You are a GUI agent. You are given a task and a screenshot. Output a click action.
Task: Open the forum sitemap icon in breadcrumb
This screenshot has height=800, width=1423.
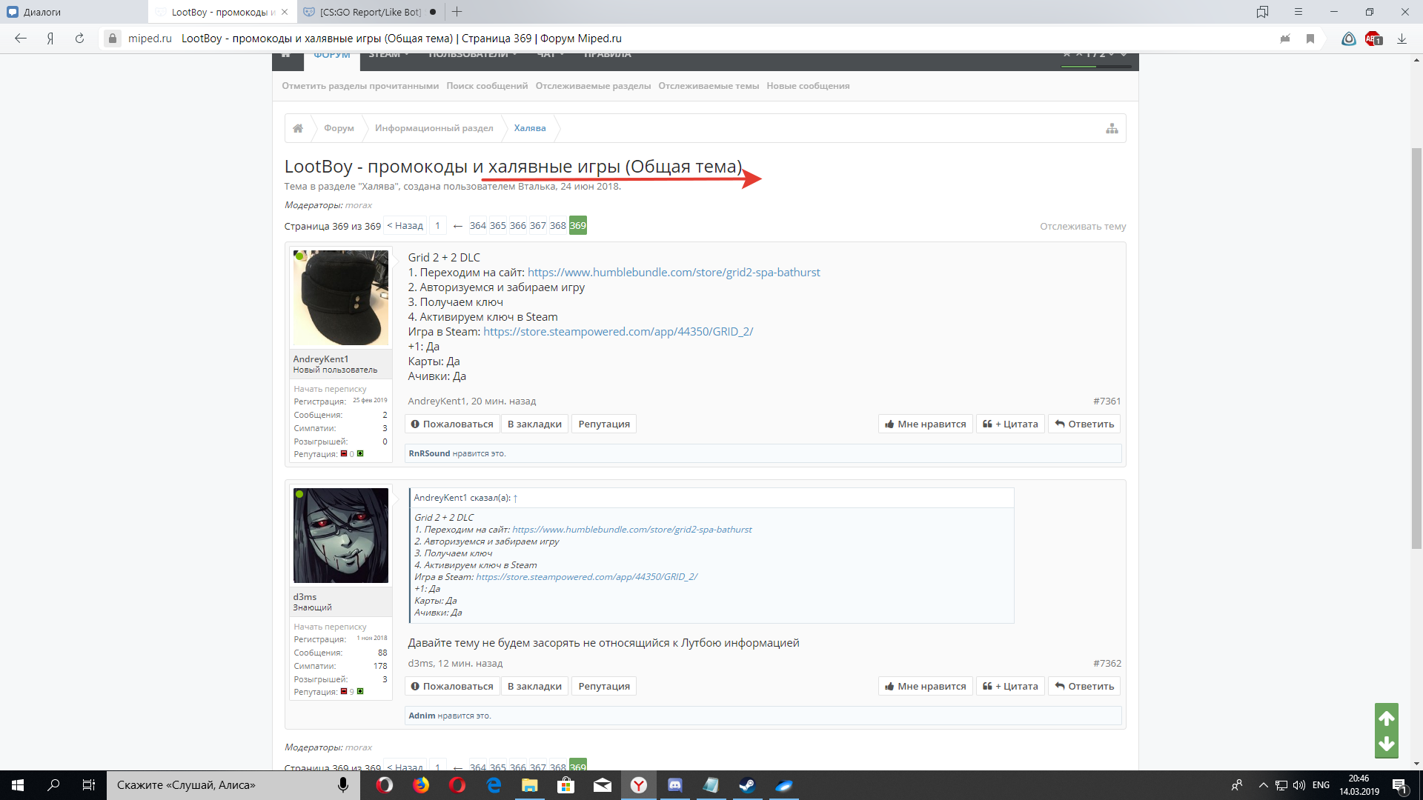[1112, 128]
